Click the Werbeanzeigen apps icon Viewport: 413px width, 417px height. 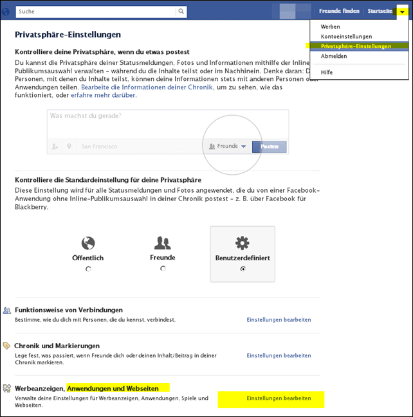pyautogui.click(x=7, y=388)
